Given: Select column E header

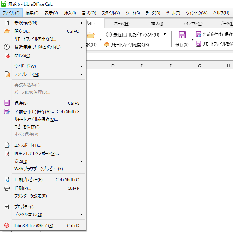Looking at the screenshot, I should pyautogui.click(x=142, y=66).
